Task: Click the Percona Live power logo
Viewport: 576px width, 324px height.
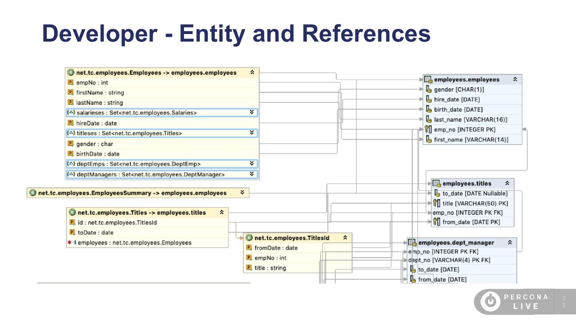Action: click(490, 302)
